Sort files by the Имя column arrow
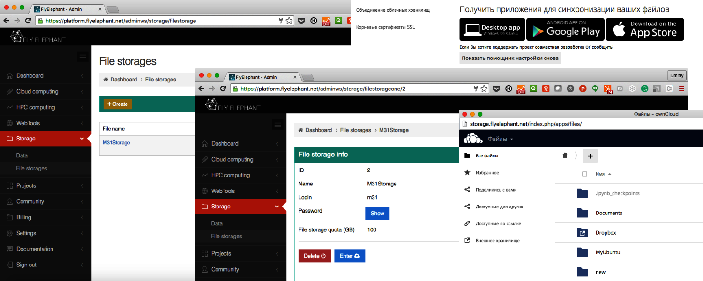The image size is (703, 281). click(x=610, y=174)
